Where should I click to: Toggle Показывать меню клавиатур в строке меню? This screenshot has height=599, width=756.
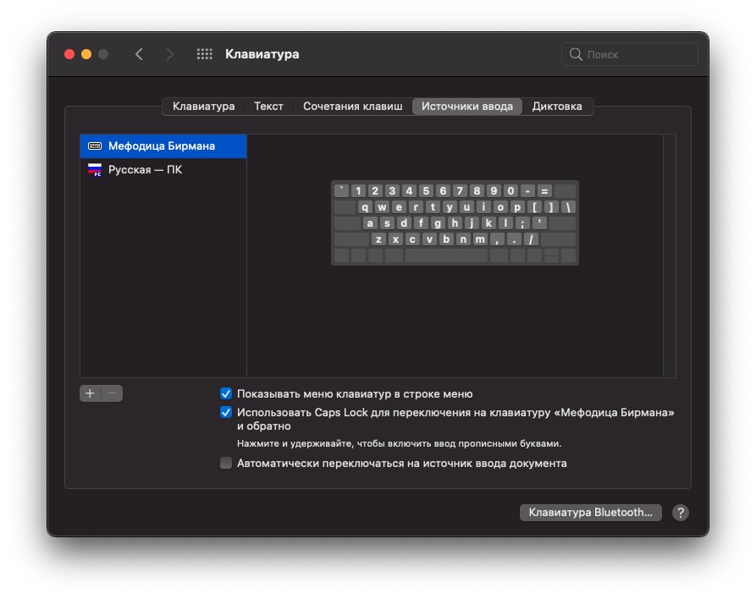point(226,393)
